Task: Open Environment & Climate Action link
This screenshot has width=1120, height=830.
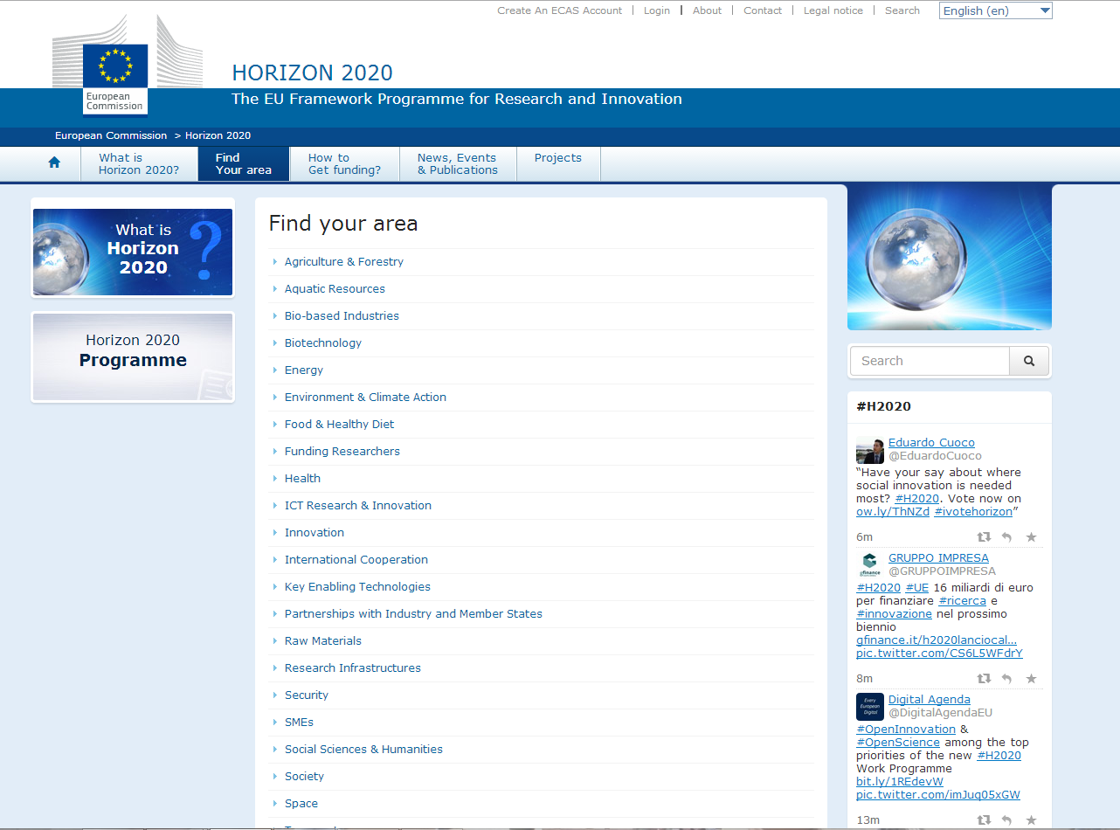Action: pos(365,398)
